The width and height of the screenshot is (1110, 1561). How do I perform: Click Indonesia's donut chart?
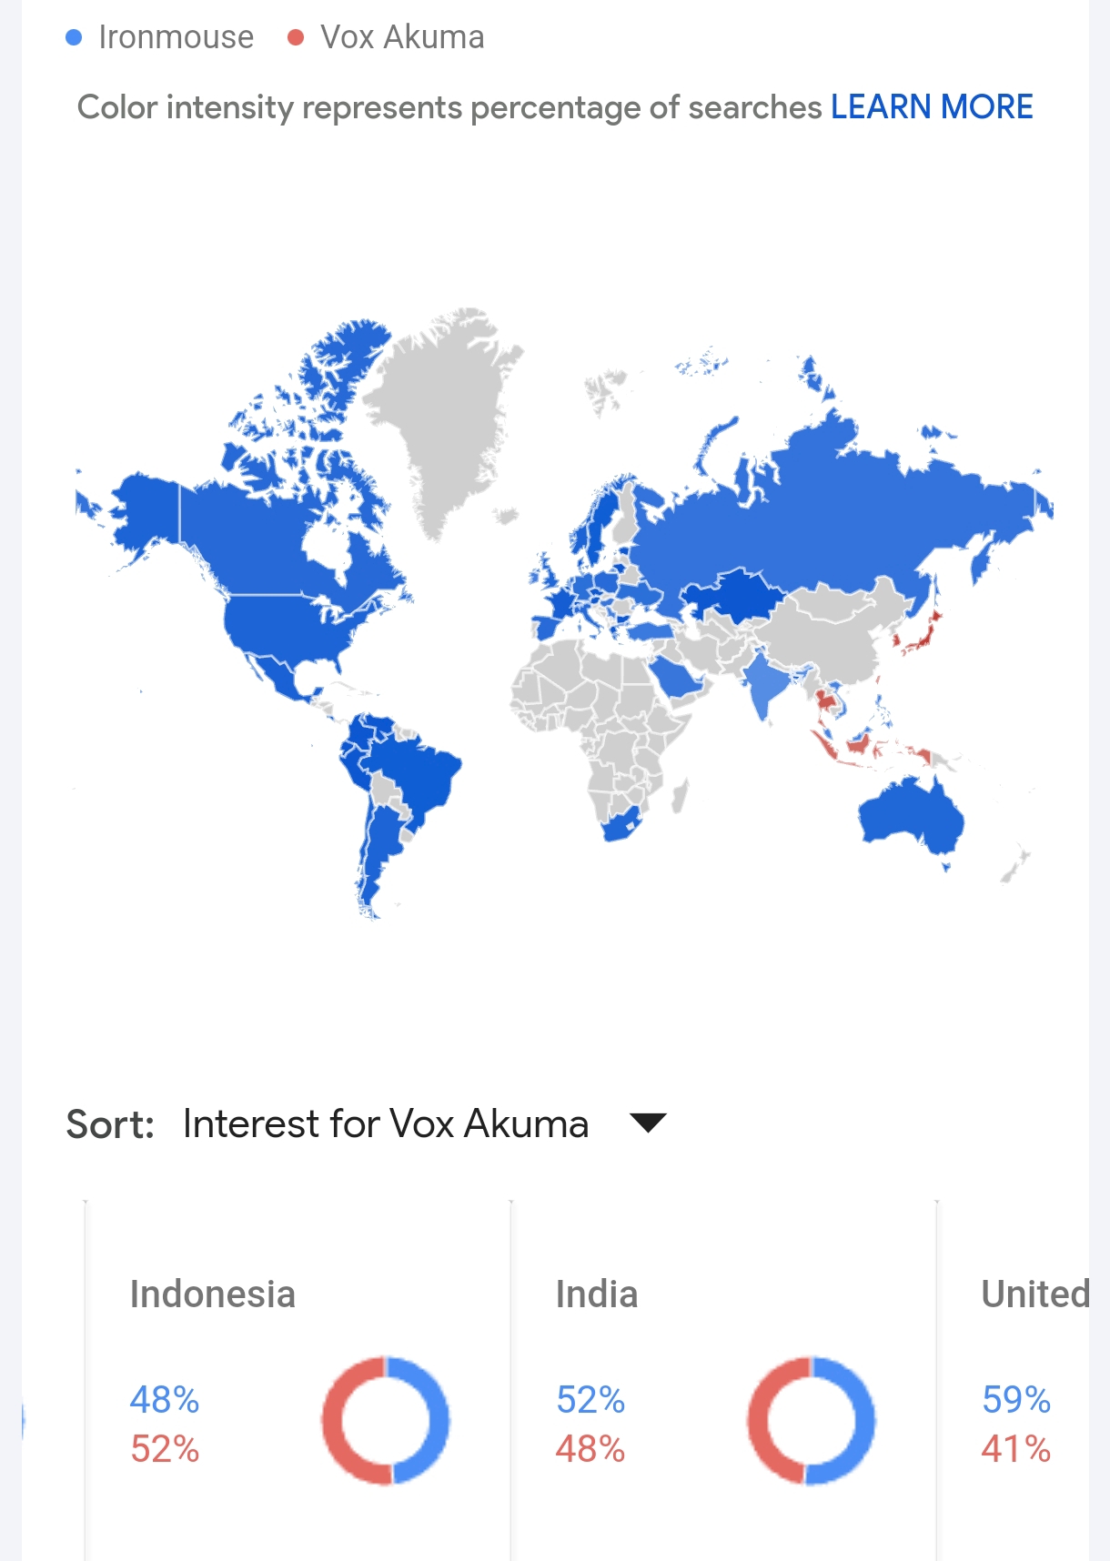click(x=385, y=1420)
